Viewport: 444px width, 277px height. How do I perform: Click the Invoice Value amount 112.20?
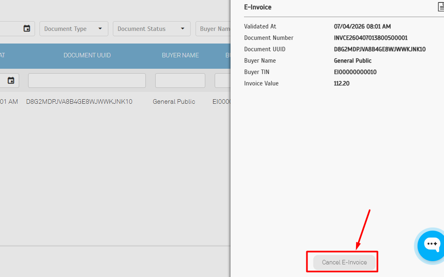point(341,83)
